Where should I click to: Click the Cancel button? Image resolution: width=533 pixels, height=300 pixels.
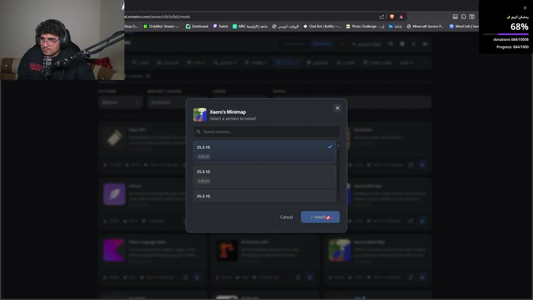pos(286,217)
